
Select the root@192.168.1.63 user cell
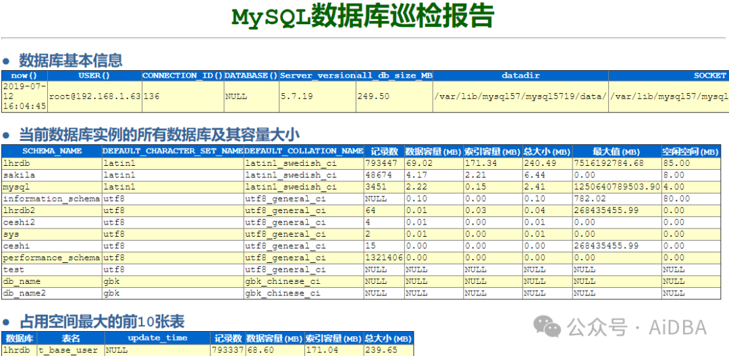point(94,96)
